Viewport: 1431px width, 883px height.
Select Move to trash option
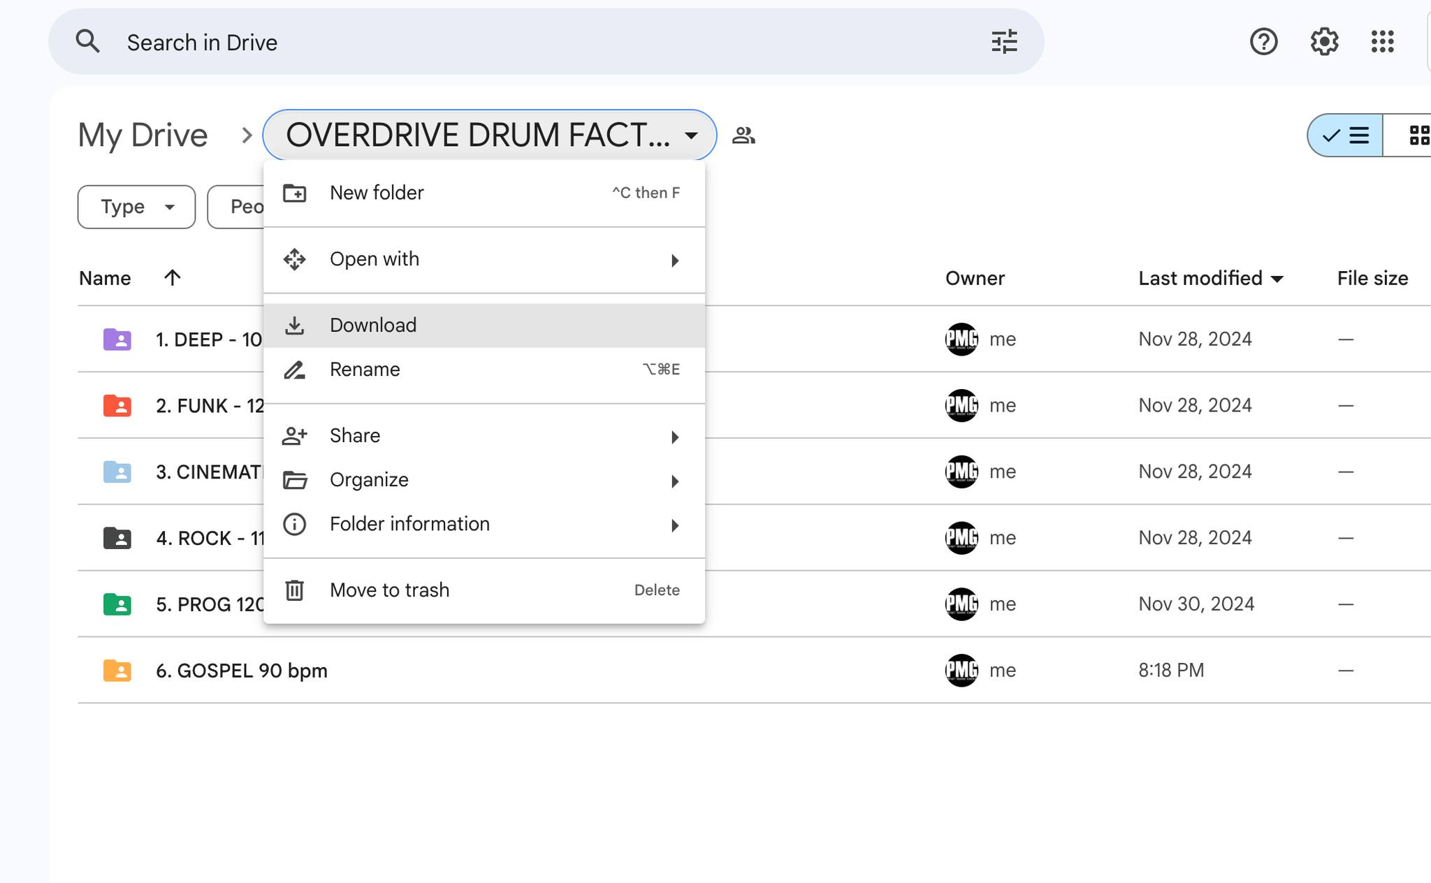pos(484,590)
